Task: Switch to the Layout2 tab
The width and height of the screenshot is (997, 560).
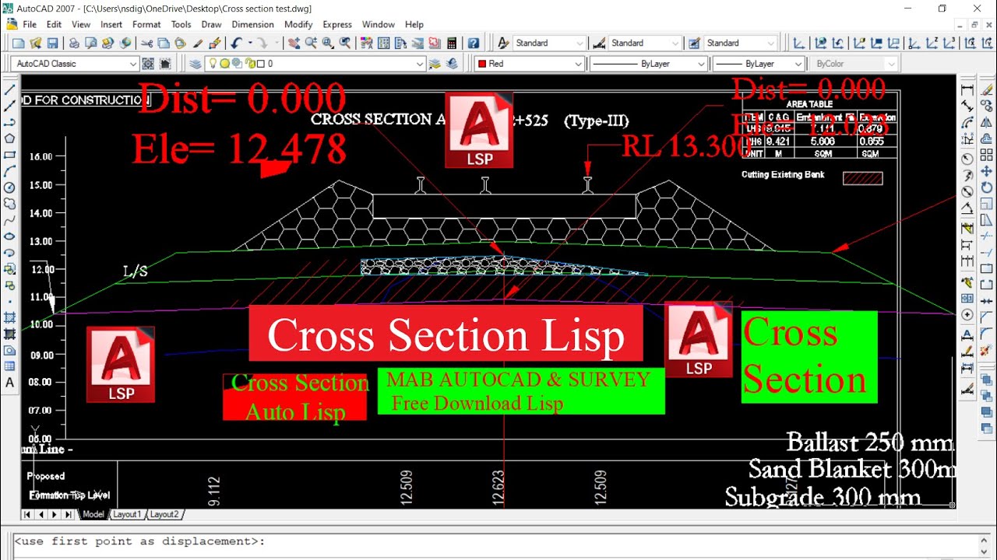Action: (x=164, y=514)
